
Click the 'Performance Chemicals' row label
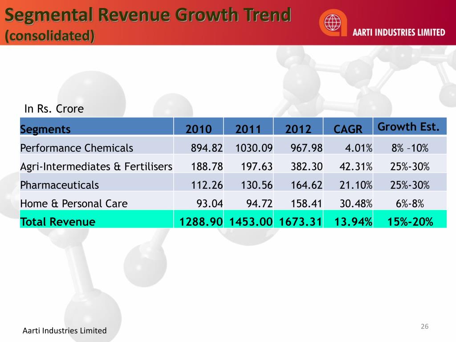pyautogui.click(x=77, y=148)
